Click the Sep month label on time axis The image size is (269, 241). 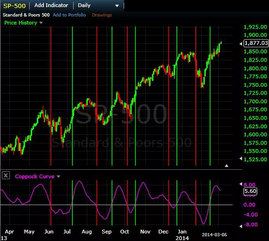pyautogui.click(x=107, y=232)
